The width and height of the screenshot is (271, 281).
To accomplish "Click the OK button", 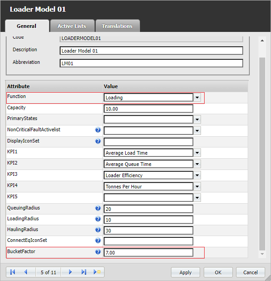I will [218, 272].
